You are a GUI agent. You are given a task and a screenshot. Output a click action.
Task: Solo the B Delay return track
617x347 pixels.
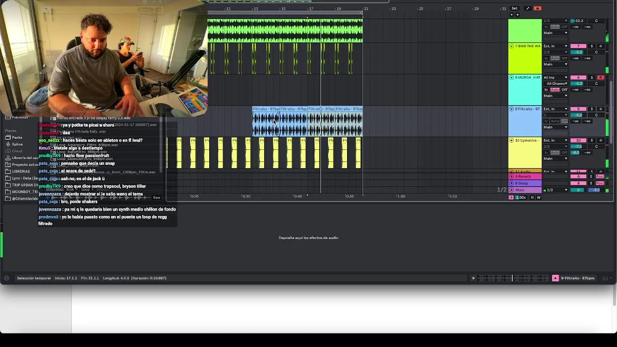click(x=591, y=183)
